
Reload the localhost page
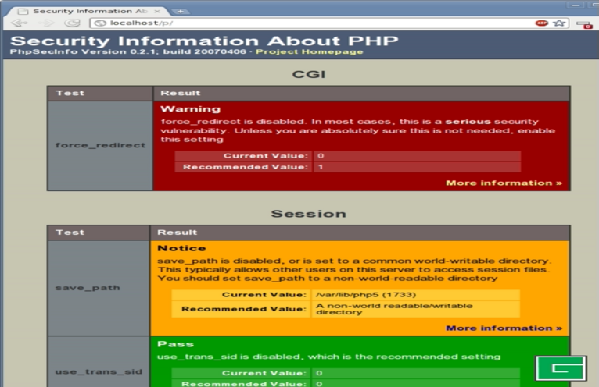[73, 23]
